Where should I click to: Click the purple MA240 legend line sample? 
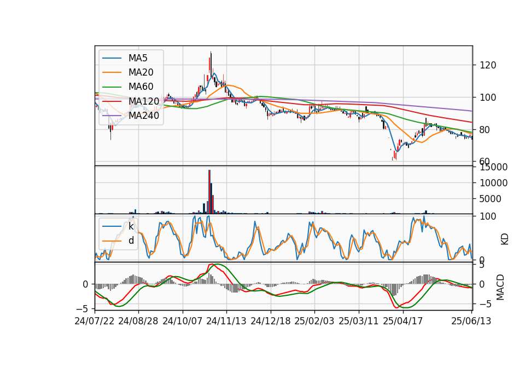[x=112, y=116]
